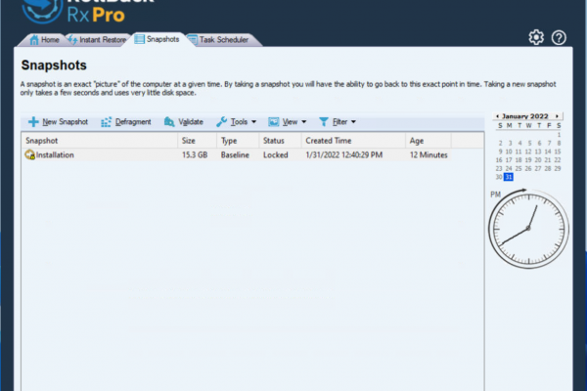Click the New Snapshot plus icon
The height and width of the screenshot is (391, 587).
point(33,121)
